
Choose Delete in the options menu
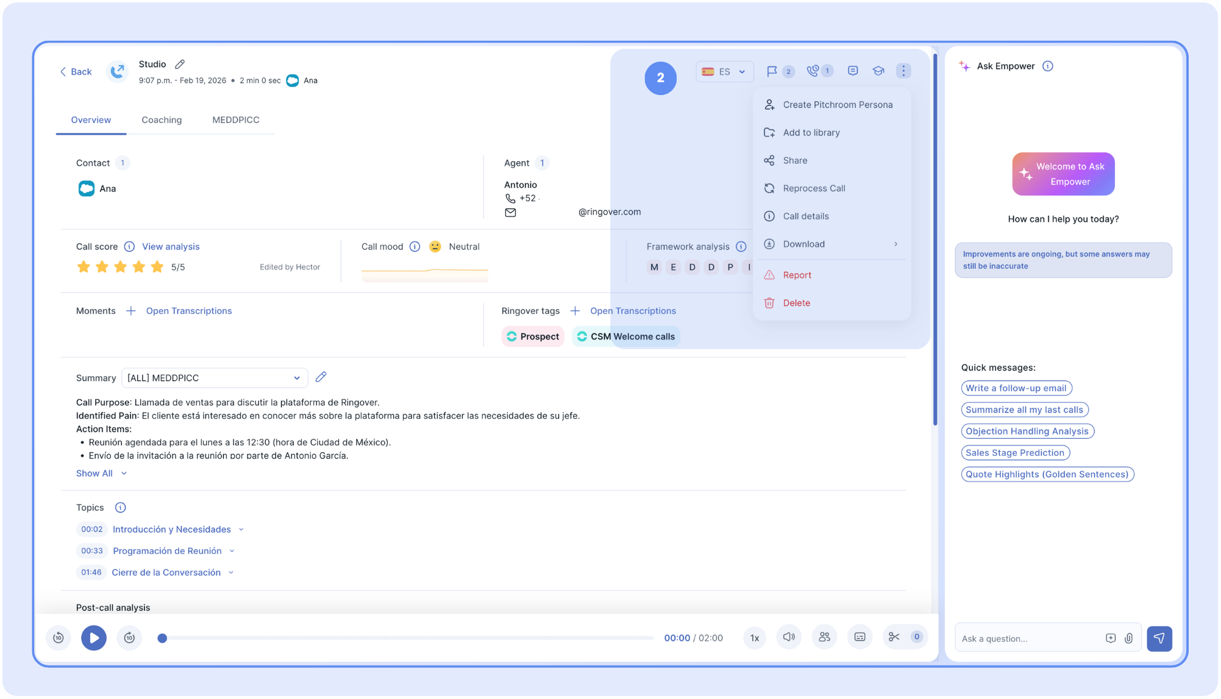[x=796, y=303]
